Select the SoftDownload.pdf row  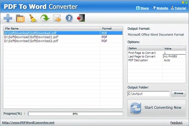pos(63,33)
